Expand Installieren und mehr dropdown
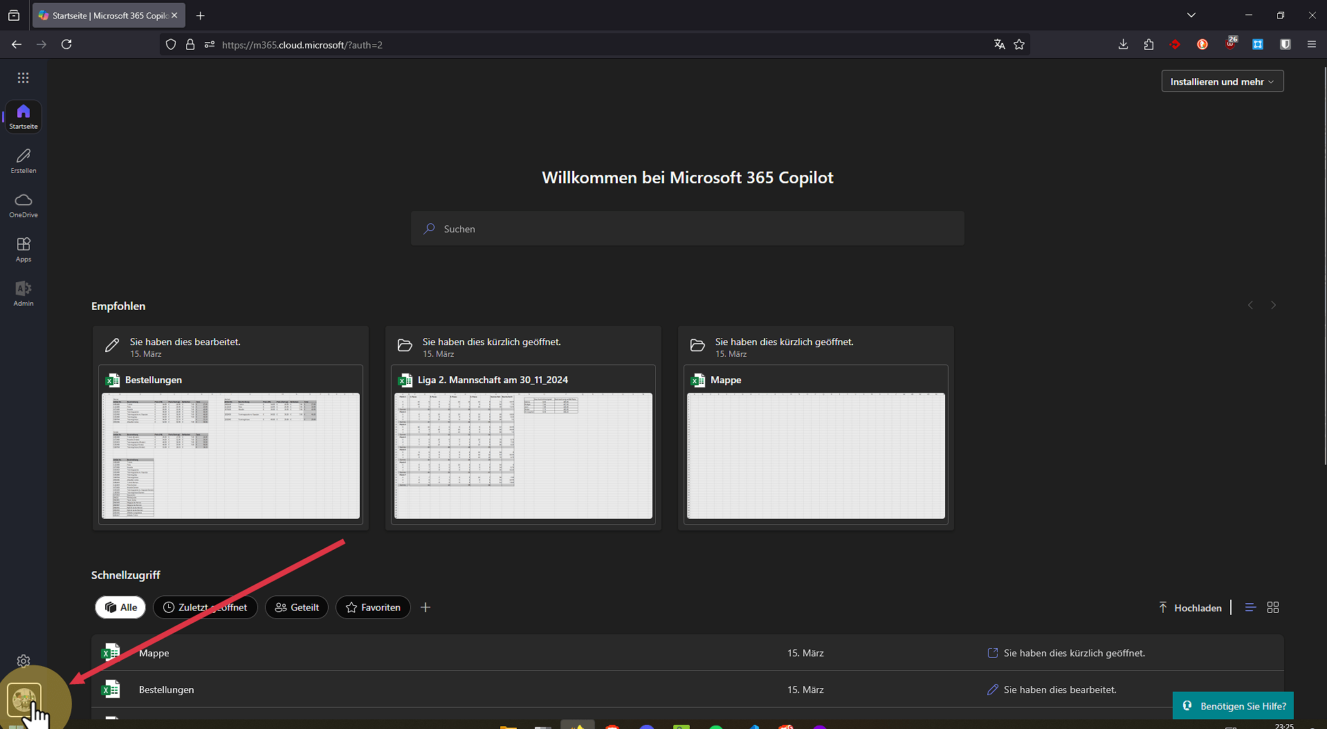Viewport: 1327px width, 729px height. 1222,82
